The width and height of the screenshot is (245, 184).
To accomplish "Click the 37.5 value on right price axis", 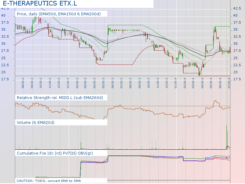I will coord(237,23).
